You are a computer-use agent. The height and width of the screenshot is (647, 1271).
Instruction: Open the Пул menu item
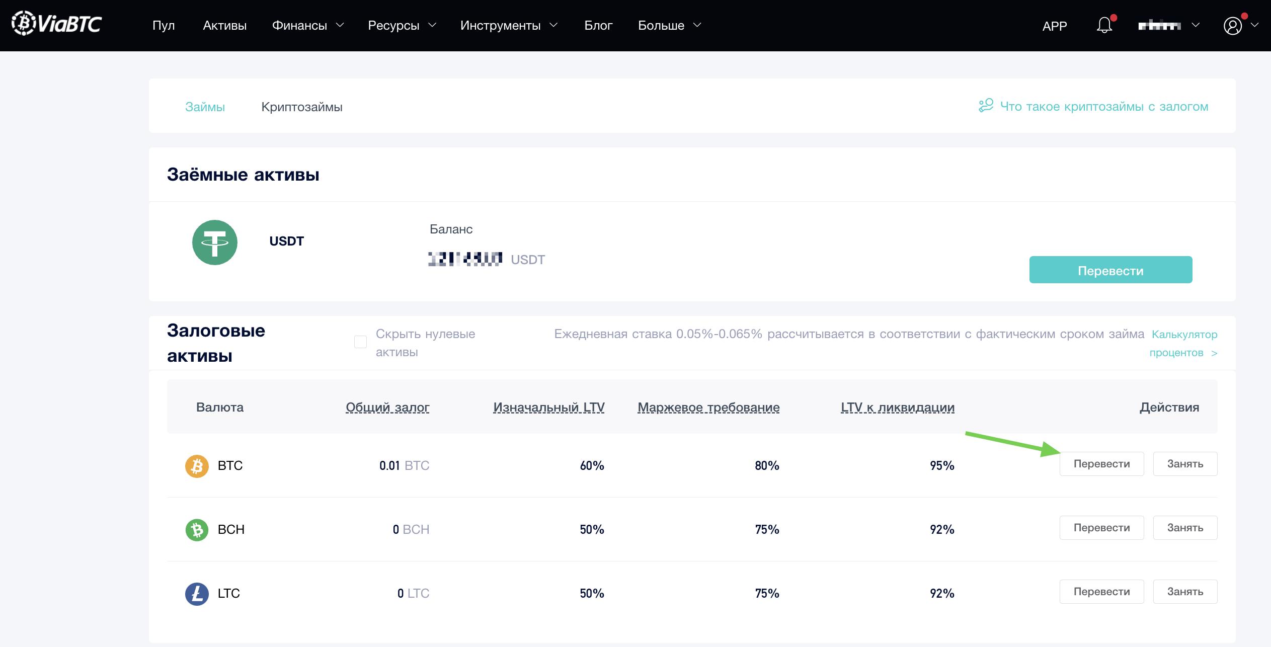164,25
